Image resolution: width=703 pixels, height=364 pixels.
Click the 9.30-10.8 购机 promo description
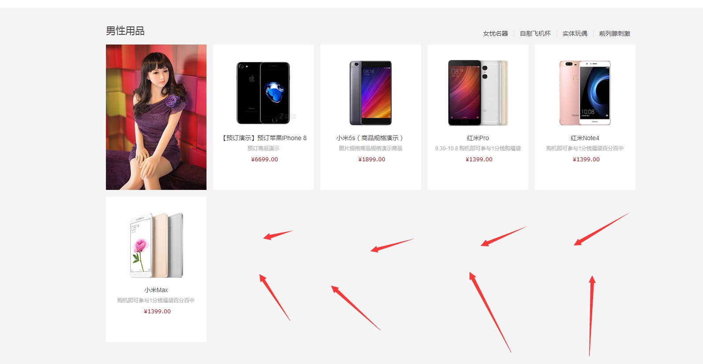point(478,149)
